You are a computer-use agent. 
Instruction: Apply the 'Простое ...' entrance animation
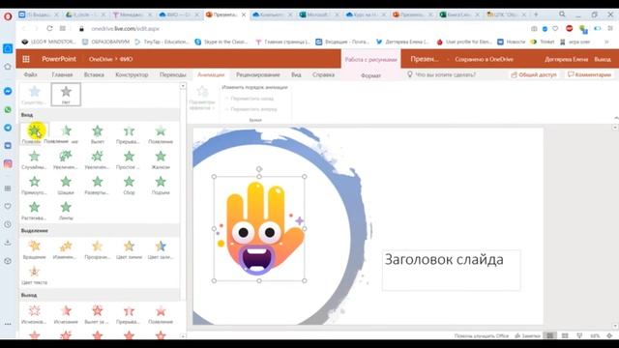(x=129, y=159)
